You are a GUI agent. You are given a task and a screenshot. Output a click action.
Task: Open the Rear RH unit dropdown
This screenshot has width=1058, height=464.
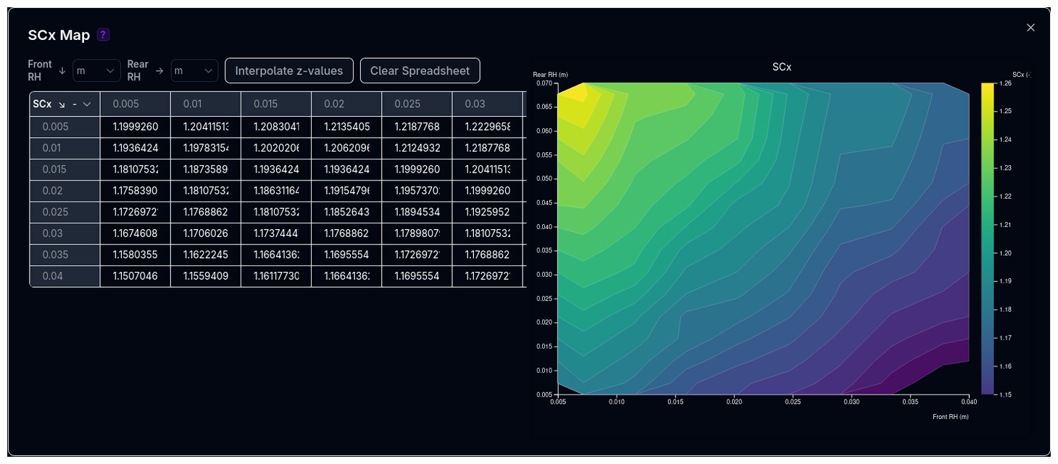(194, 70)
